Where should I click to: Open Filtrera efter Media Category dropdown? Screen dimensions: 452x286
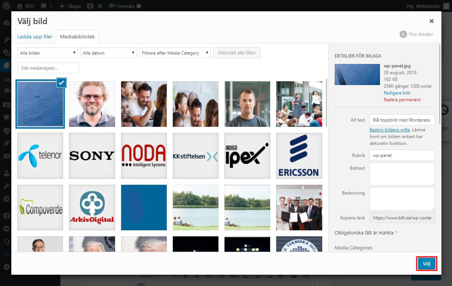click(175, 53)
